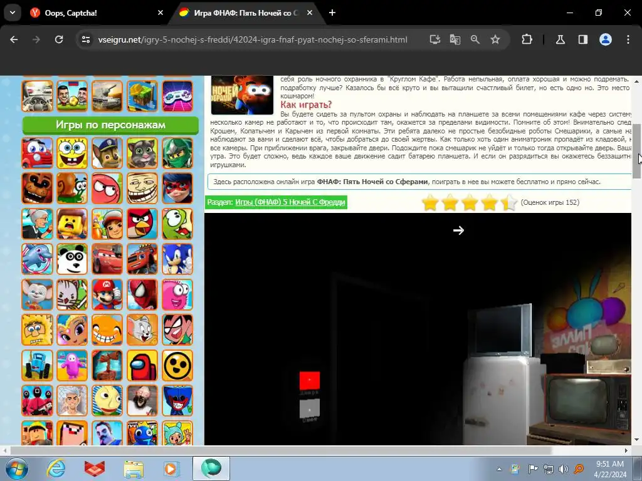Viewport: 642px width, 481px height.
Task: Choose the Sonic the Hedgehog icon
Action: click(x=177, y=259)
